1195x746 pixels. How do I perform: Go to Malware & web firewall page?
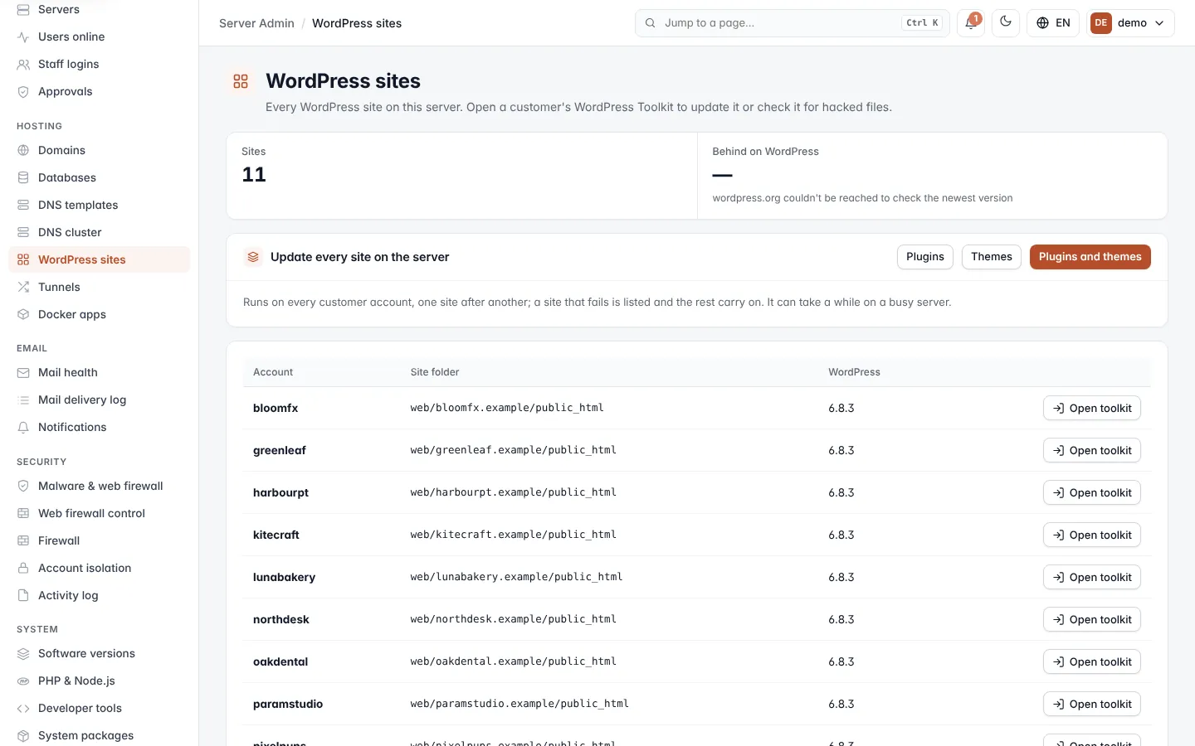[100, 486]
